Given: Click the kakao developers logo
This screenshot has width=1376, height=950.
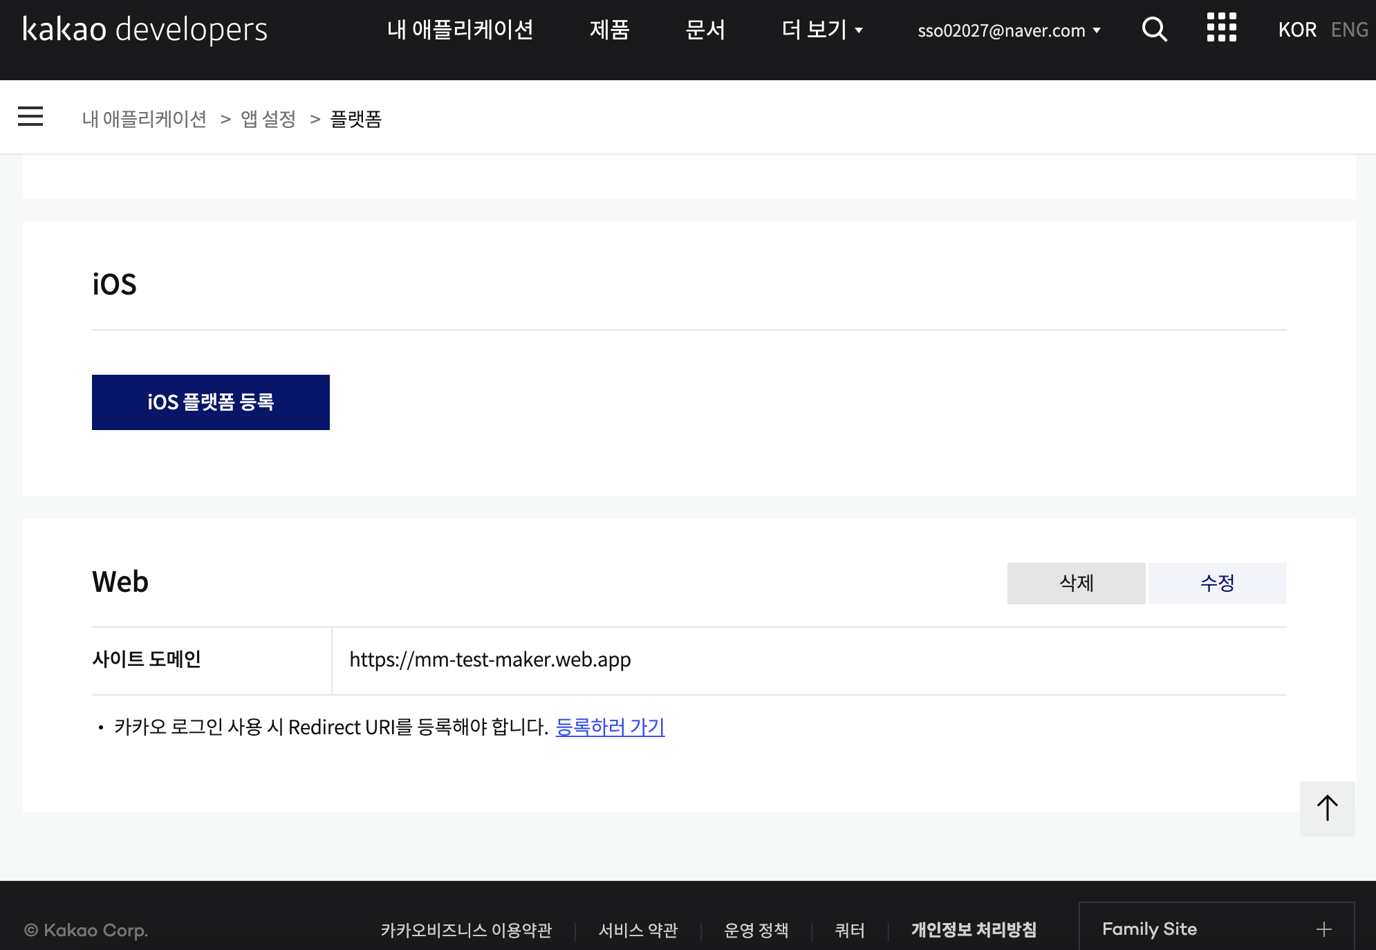Looking at the screenshot, I should pyautogui.click(x=145, y=30).
